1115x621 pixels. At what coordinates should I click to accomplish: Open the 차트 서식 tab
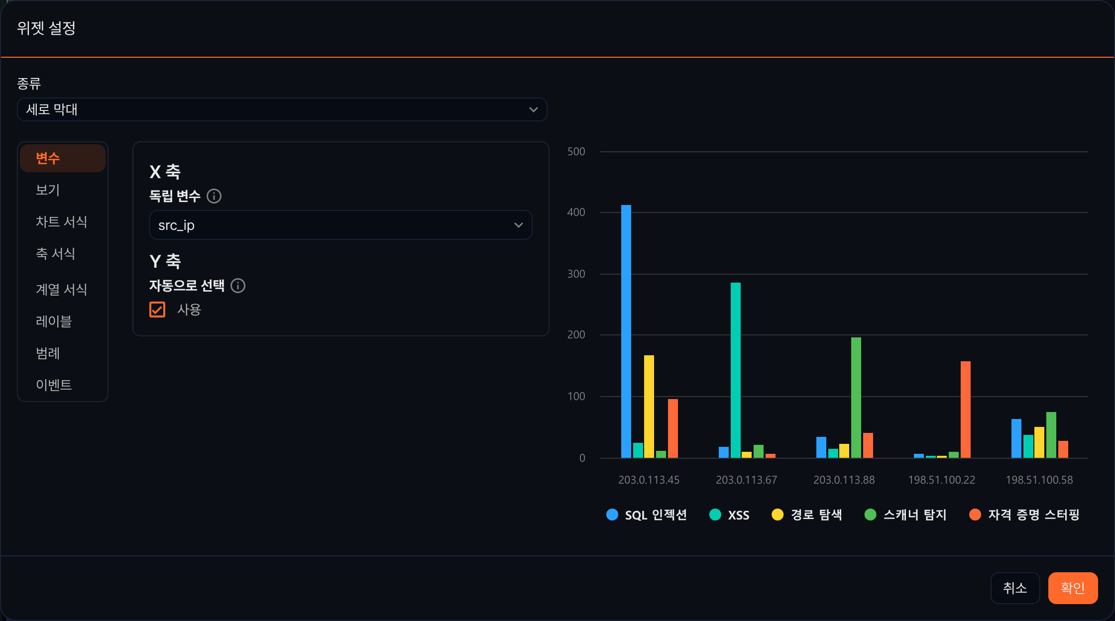coord(63,222)
